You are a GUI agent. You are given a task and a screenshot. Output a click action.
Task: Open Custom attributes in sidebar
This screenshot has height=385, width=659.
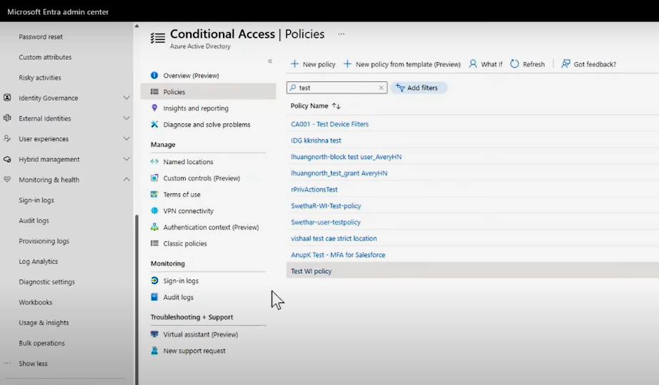coord(45,57)
